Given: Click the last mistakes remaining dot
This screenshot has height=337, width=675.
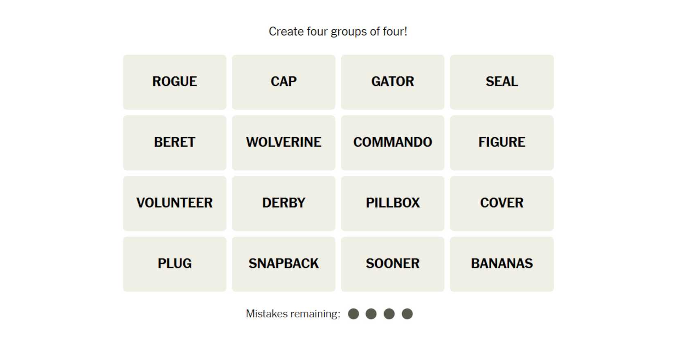Looking at the screenshot, I should pyautogui.click(x=407, y=314).
